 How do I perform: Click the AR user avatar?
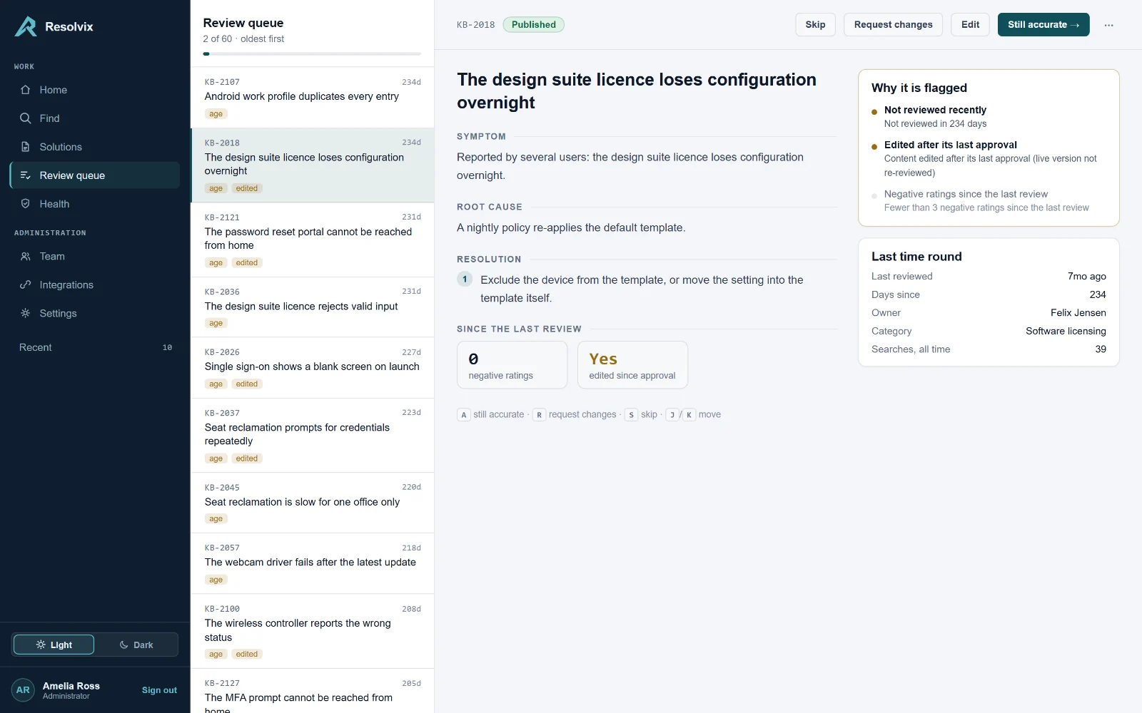(23, 690)
